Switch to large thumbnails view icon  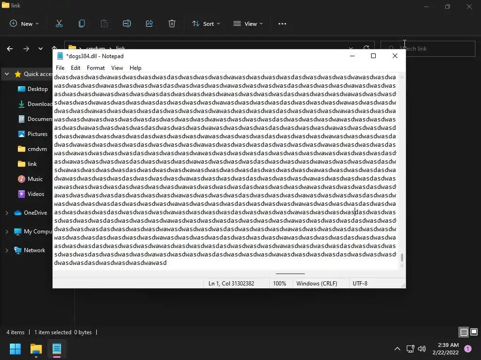click(474, 332)
